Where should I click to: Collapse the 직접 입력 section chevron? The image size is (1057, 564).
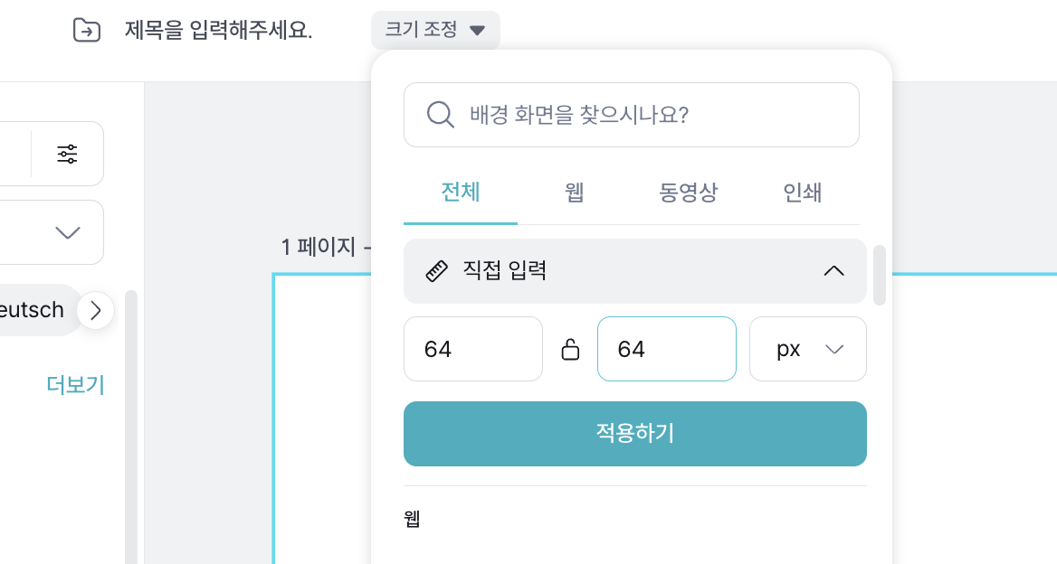833,270
